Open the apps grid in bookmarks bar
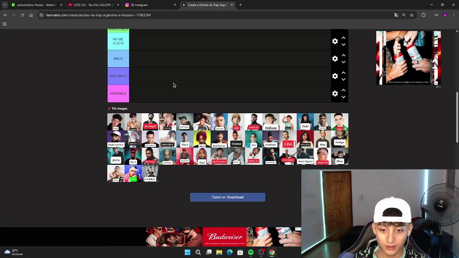 coord(5,24)
